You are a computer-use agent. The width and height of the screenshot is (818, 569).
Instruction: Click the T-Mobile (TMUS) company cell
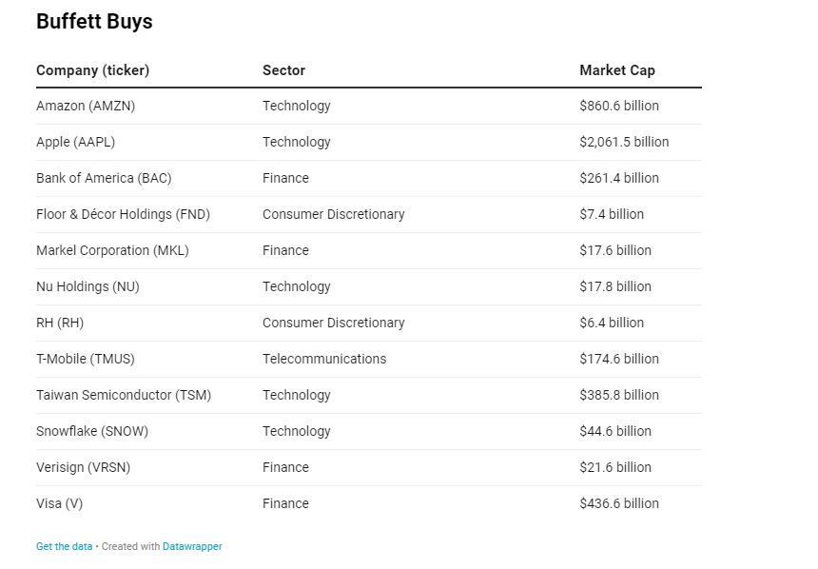pyautogui.click(x=86, y=360)
